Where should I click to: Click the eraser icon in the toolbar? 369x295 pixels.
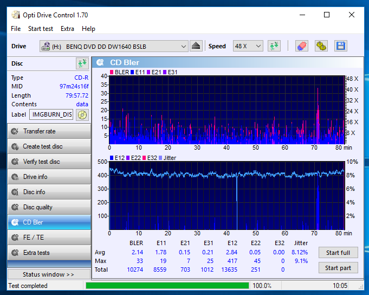point(302,46)
